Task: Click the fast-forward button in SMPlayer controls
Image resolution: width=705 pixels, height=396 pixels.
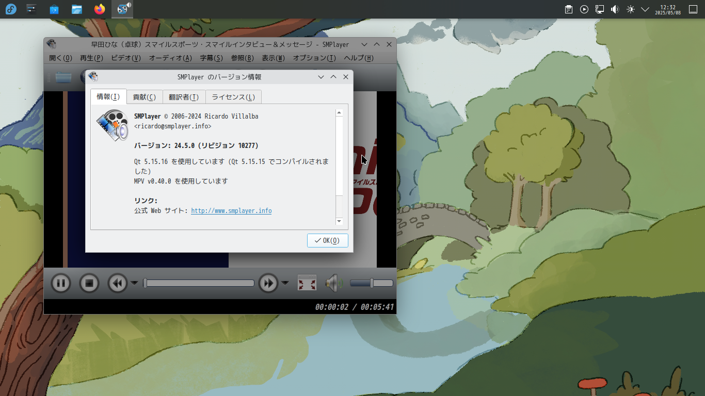Action: pos(268,283)
